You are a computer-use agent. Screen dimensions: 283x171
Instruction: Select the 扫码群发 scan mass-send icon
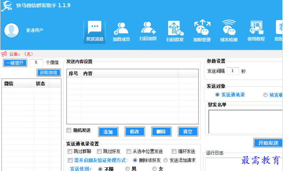(175, 32)
